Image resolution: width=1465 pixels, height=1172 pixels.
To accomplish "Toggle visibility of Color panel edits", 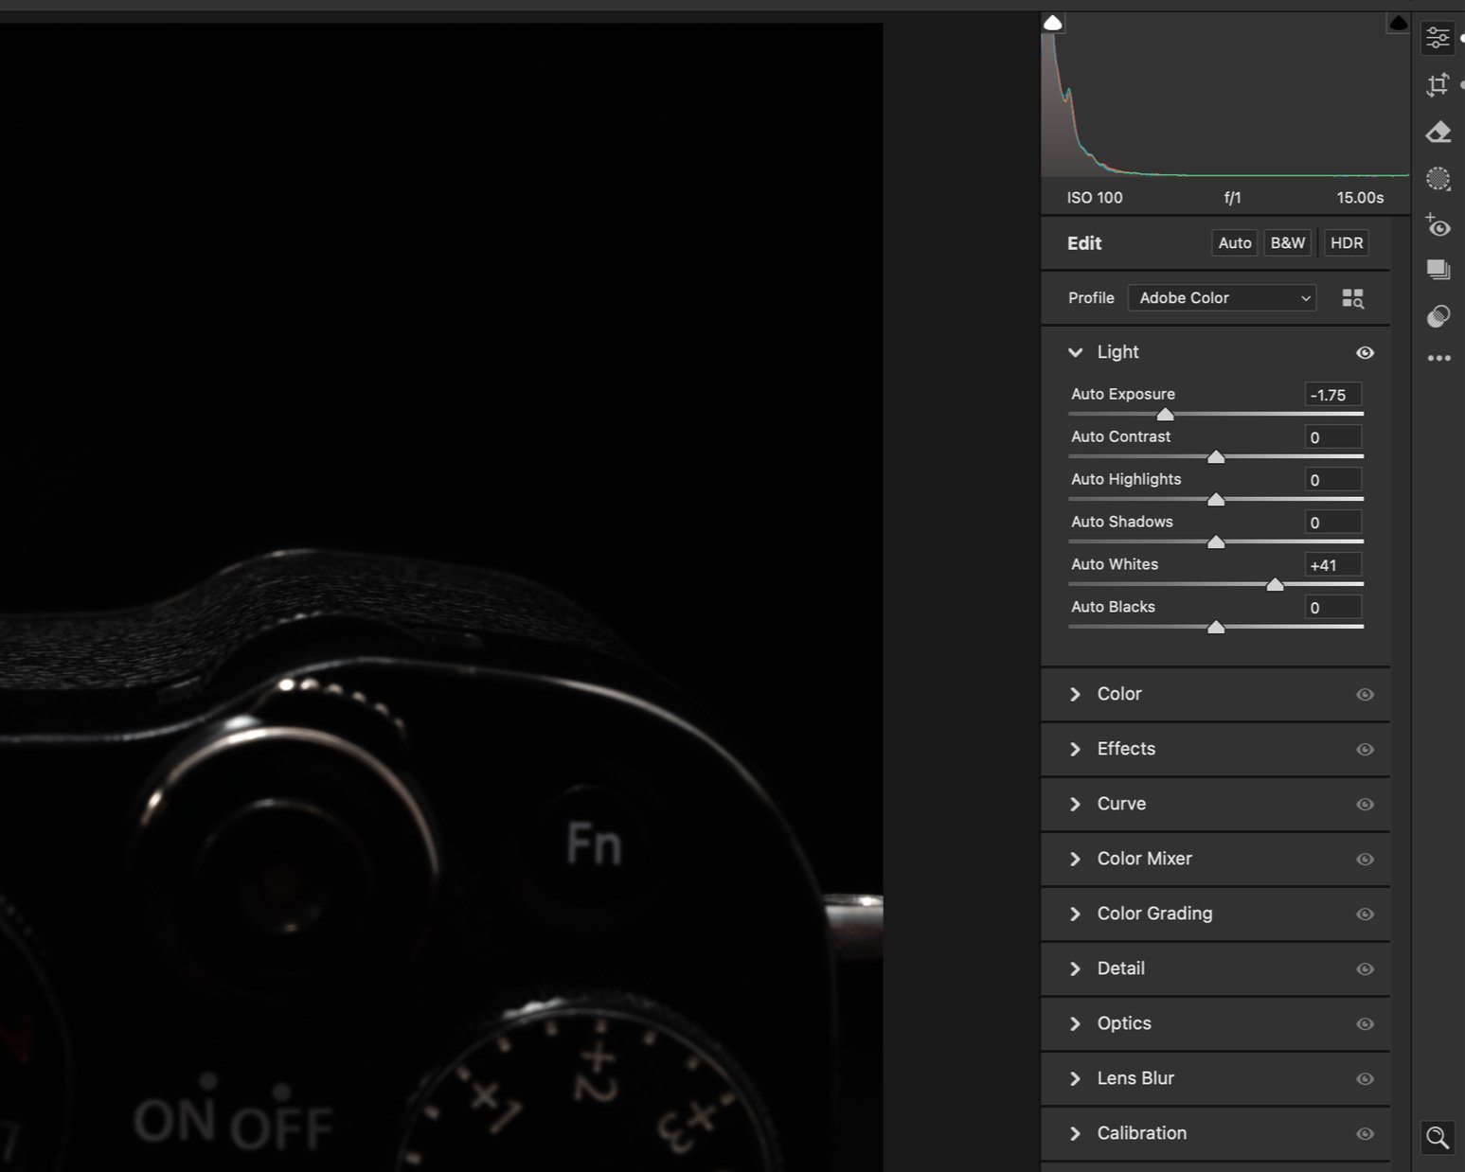I will point(1365,694).
